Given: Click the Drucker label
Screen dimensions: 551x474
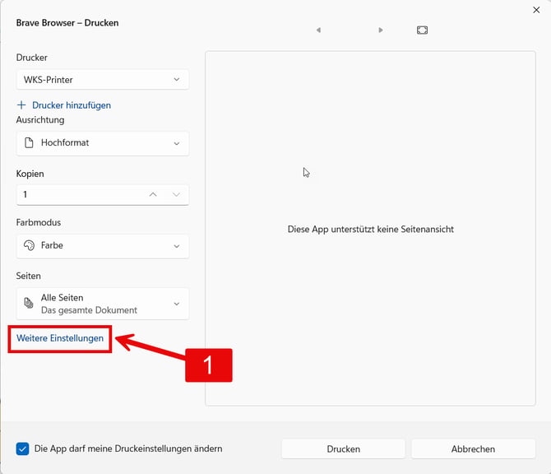Looking at the screenshot, I should (31, 58).
